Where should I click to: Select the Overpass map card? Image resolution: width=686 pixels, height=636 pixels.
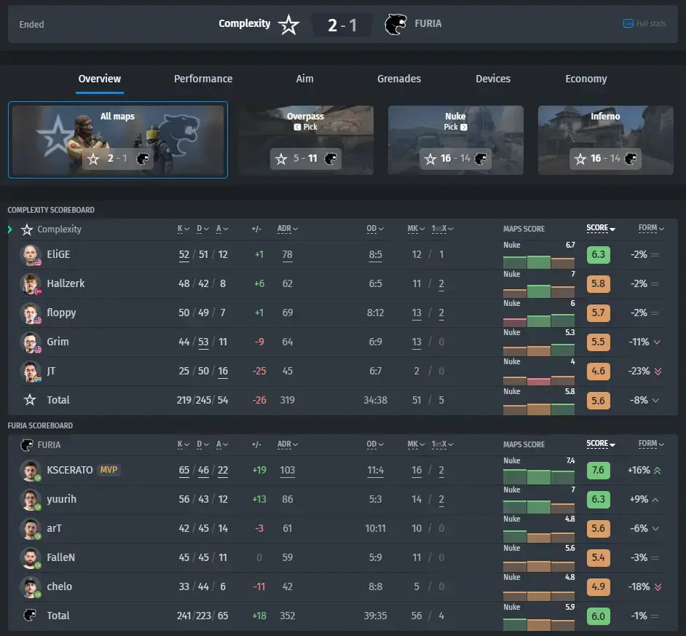306,140
